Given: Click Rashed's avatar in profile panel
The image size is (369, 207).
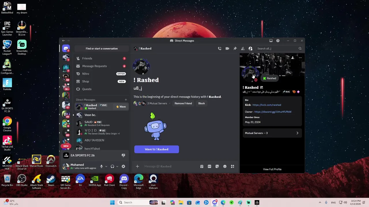Looking at the screenshot, I should pos(250,74).
